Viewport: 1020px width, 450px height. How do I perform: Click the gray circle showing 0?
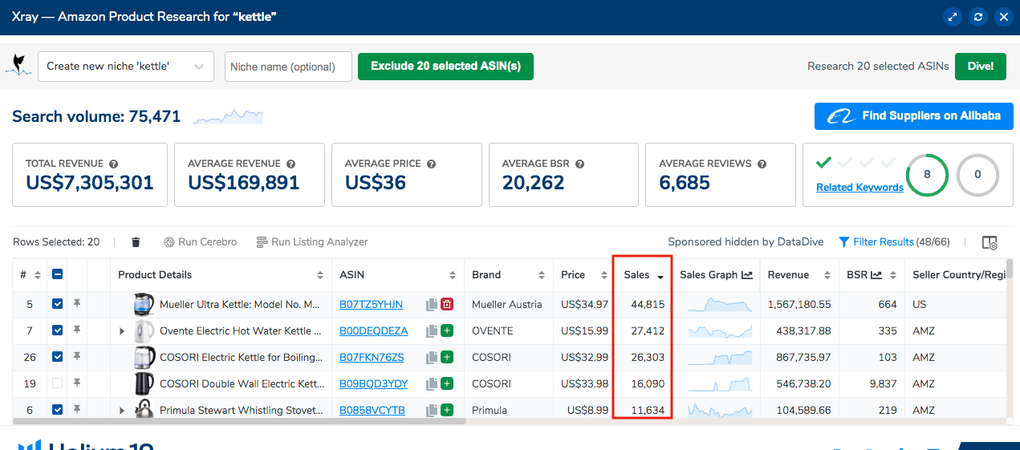(977, 175)
